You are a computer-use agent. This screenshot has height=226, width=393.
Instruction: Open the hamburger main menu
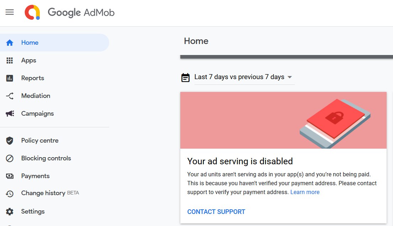pyautogui.click(x=10, y=12)
